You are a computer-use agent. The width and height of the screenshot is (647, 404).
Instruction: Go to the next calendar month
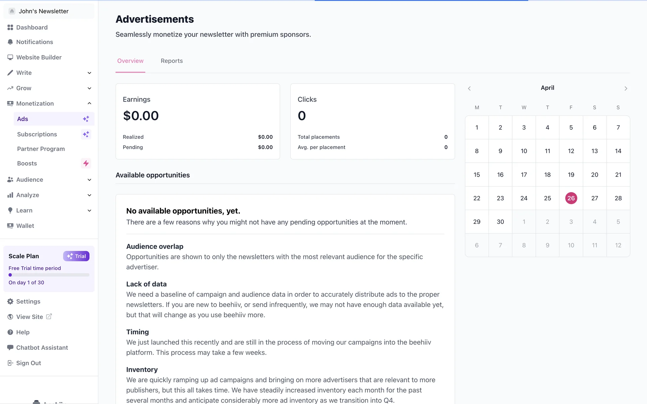(626, 89)
